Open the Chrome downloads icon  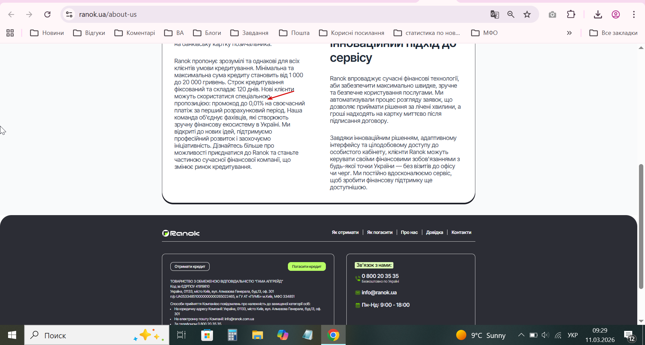click(598, 14)
